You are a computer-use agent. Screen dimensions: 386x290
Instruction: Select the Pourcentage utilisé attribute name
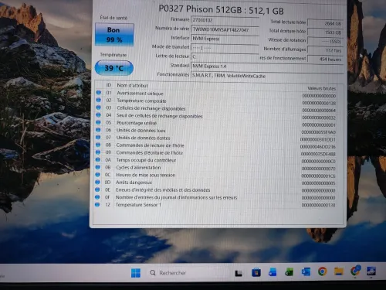pos(137,123)
